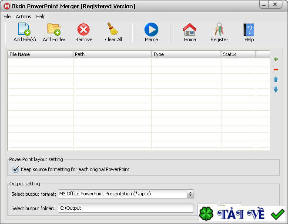Viewport: 288px width, 224px height.
Task: Open the Actions menu
Action: coord(23,16)
